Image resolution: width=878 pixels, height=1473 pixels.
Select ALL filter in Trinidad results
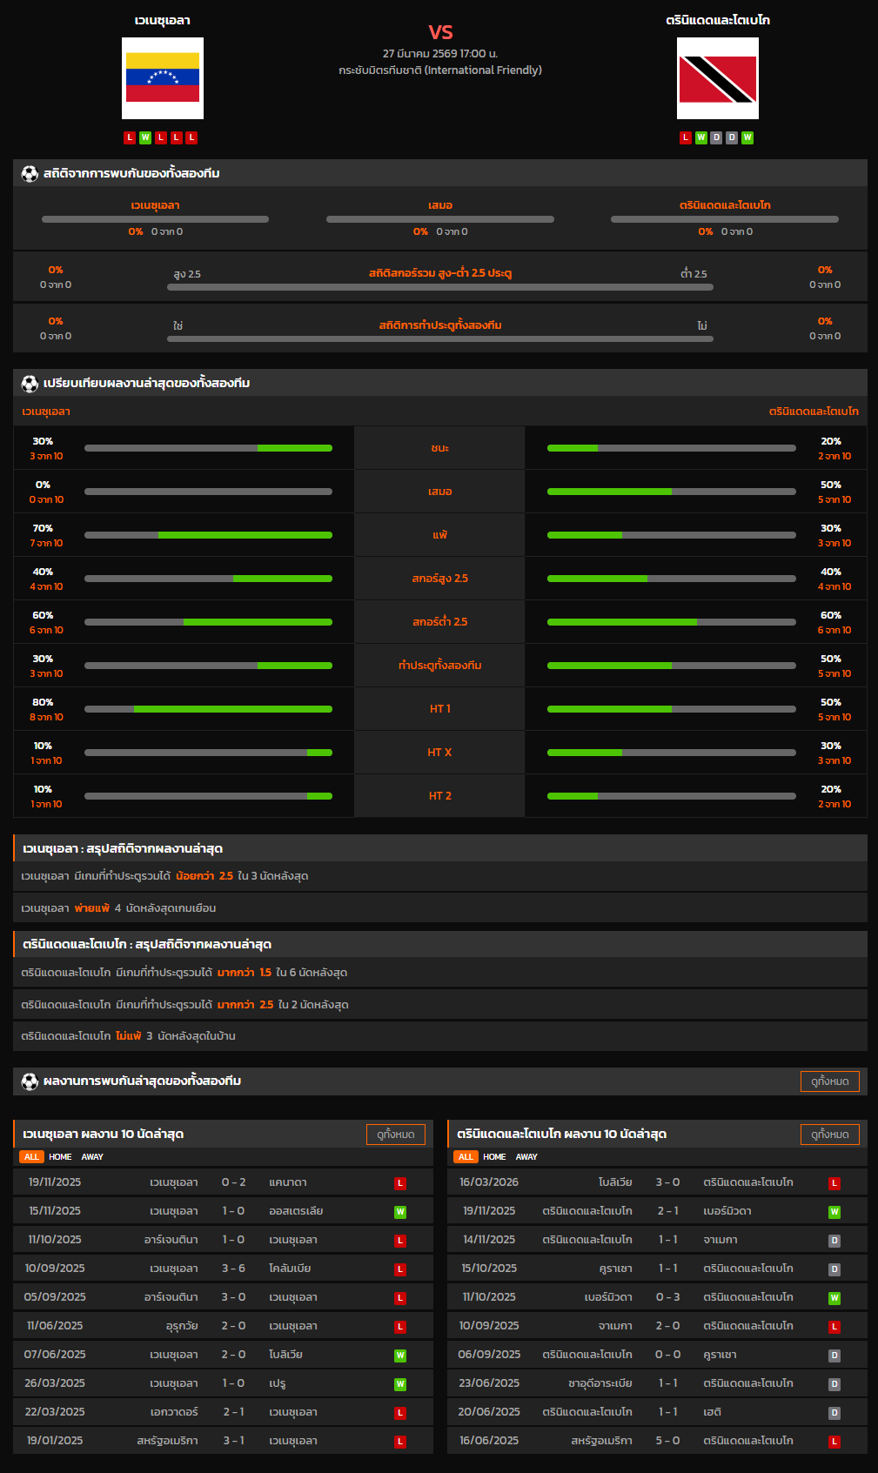pos(466,1157)
